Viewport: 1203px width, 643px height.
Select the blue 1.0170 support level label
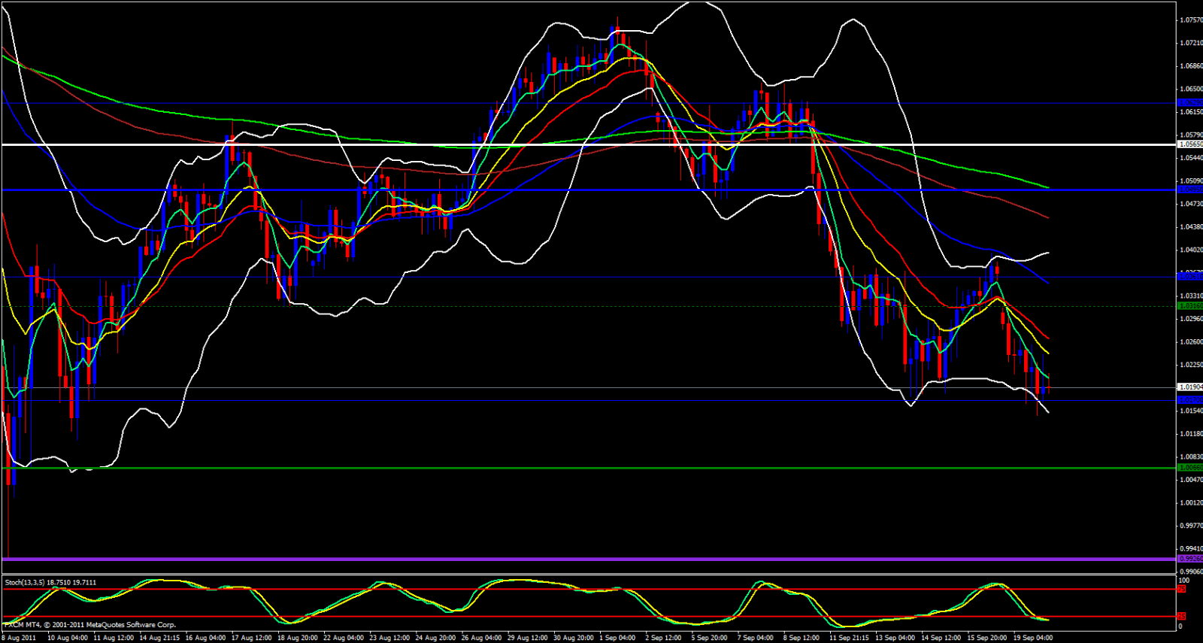coord(1189,400)
